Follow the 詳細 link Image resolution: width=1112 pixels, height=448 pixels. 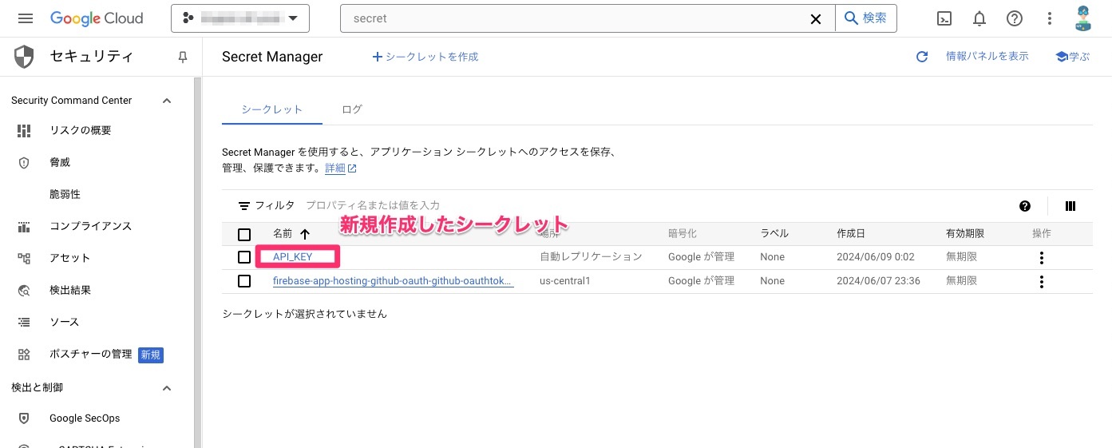[341, 168]
